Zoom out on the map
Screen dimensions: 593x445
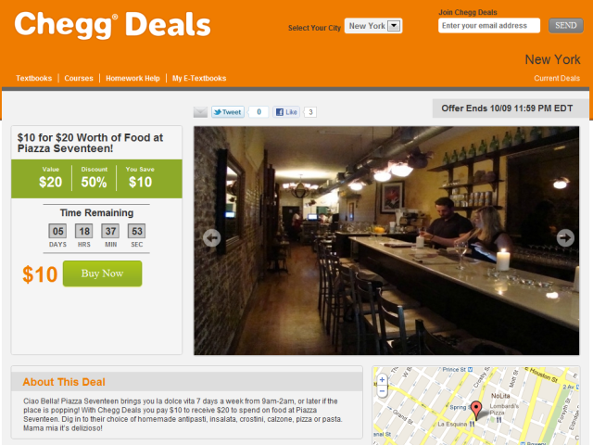(382, 391)
